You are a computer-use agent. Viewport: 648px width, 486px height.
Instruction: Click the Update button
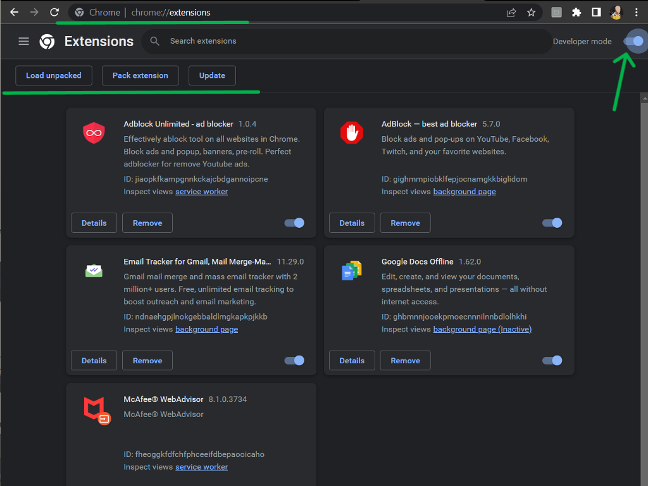[212, 75]
